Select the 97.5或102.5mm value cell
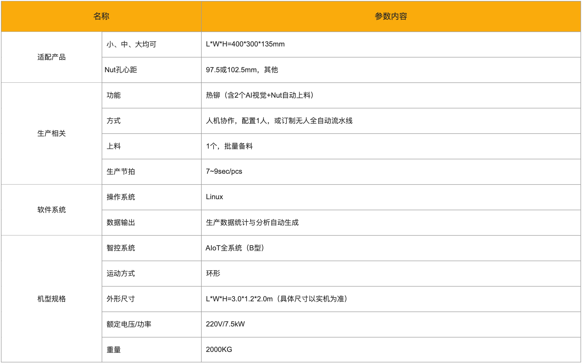 point(242,70)
